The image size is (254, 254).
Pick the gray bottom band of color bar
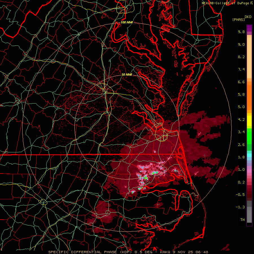click(249, 212)
